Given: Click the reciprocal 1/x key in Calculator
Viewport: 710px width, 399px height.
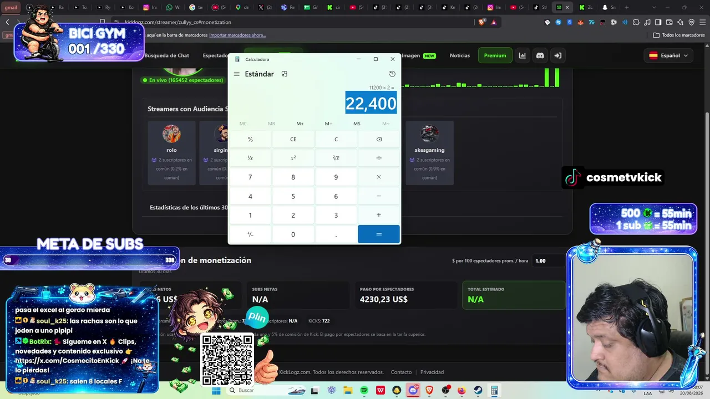Looking at the screenshot, I should pos(250,158).
